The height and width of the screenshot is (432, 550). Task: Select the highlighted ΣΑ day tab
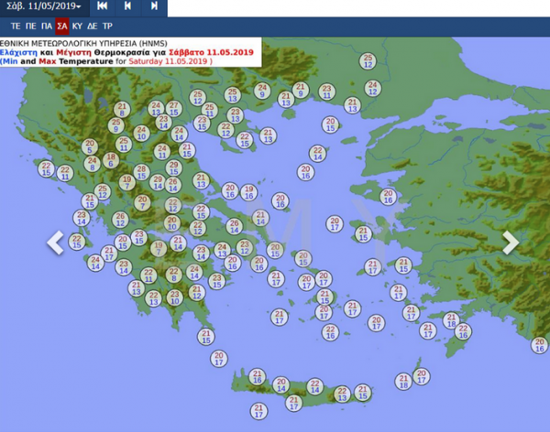(61, 27)
